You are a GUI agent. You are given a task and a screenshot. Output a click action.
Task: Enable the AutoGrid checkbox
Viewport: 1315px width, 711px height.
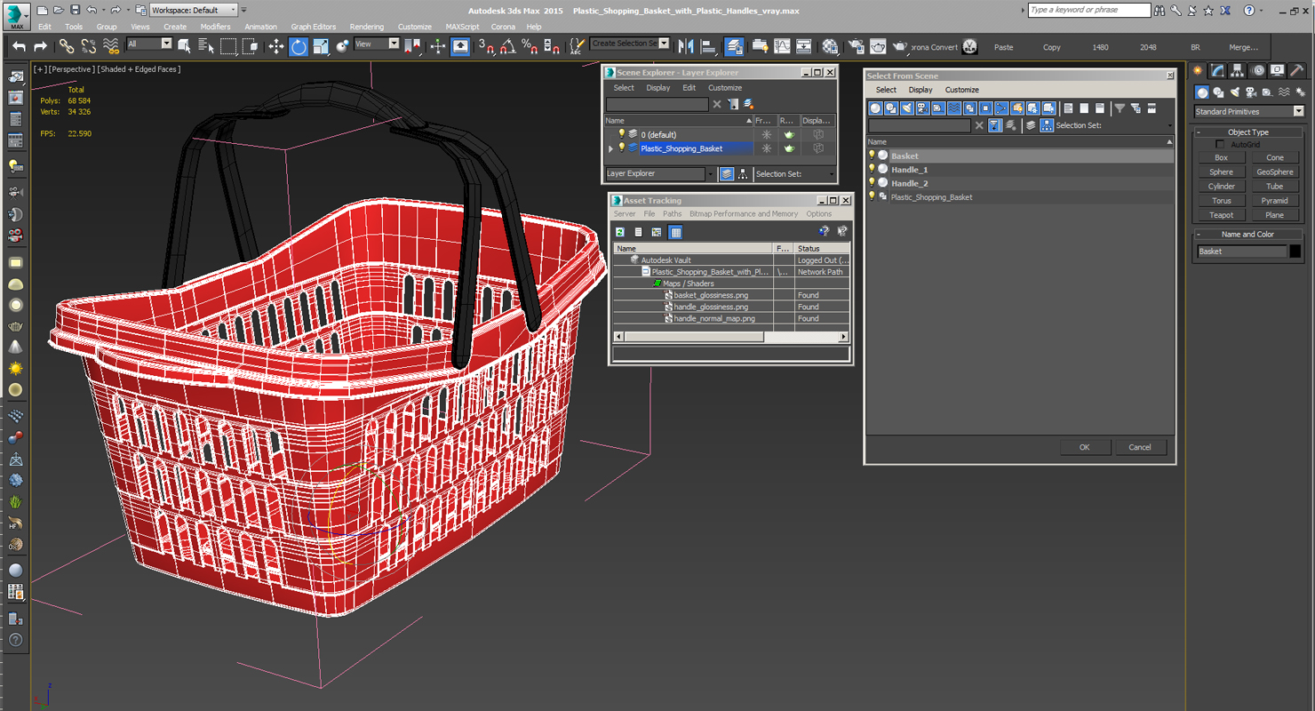click(x=1221, y=144)
